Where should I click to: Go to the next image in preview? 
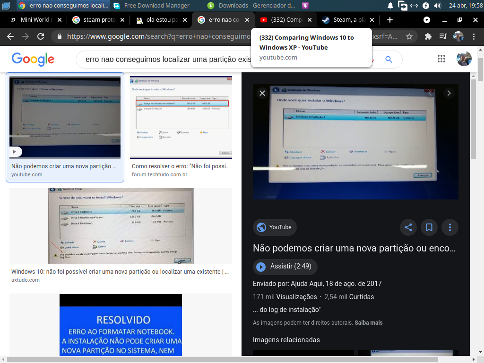449,93
